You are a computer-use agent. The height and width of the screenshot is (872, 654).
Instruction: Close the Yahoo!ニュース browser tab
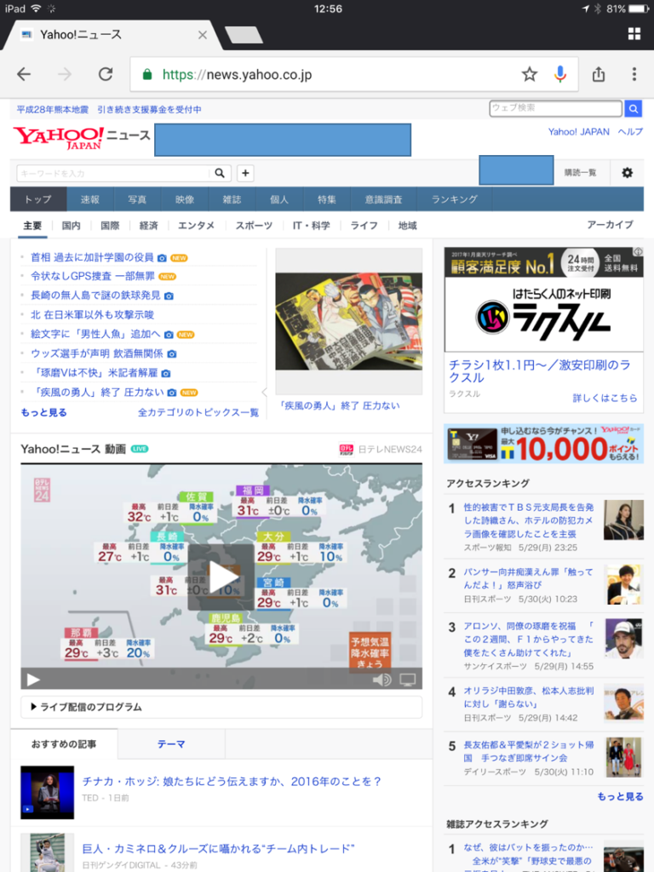pyautogui.click(x=203, y=35)
